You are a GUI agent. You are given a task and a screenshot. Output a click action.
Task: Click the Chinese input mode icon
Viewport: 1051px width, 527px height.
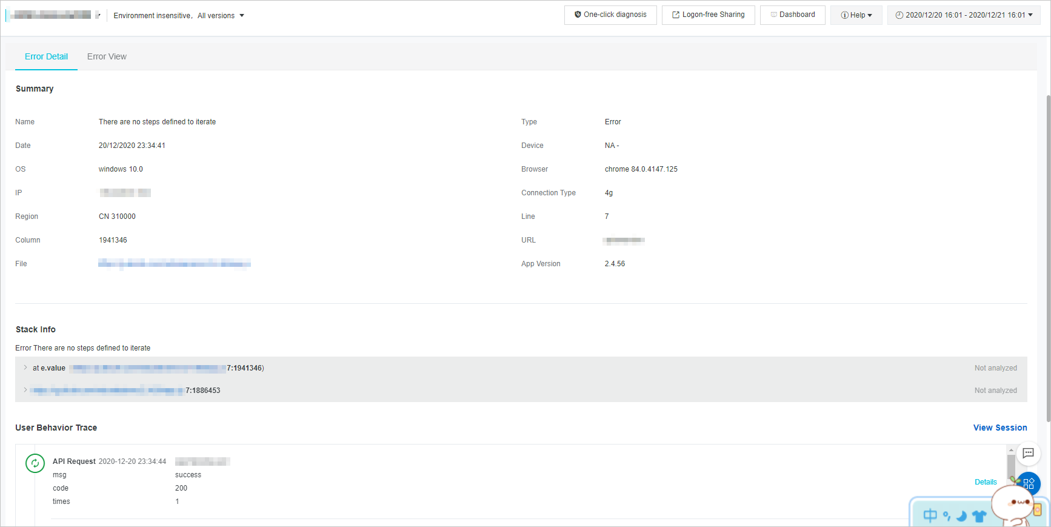pos(930,515)
